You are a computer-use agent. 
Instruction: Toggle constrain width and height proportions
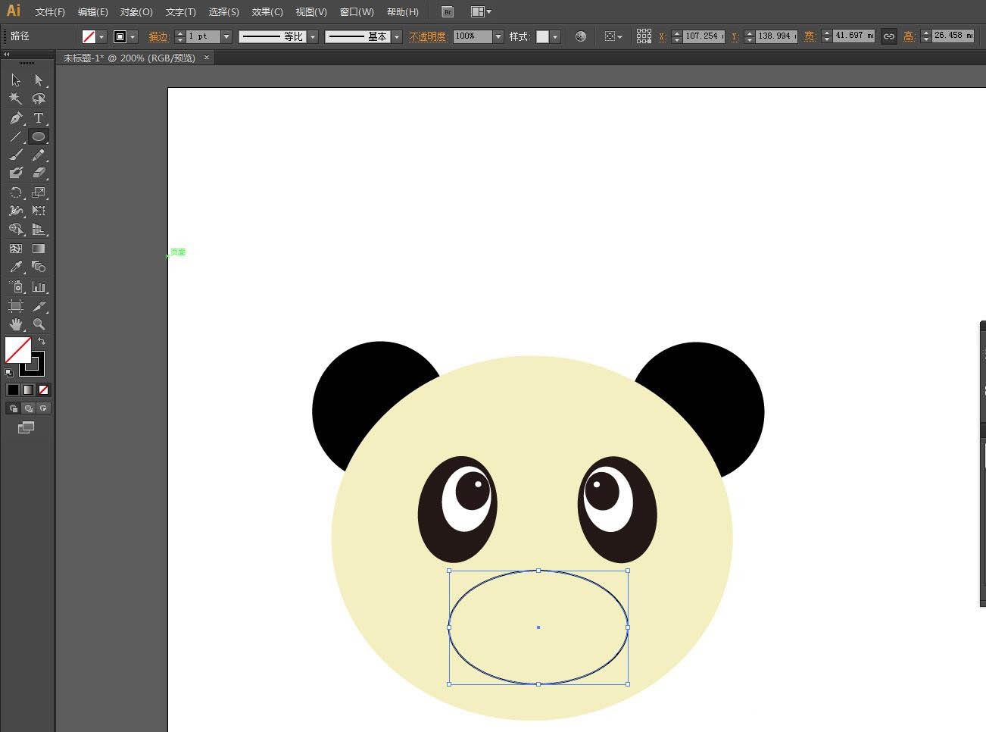pyautogui.click(x=889, y=36)
